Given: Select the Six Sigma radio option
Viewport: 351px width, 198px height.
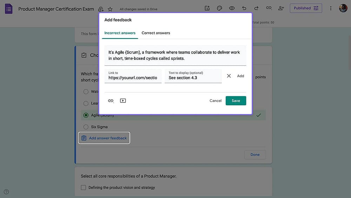Looking at the screenshot, I should pos(86,127).
